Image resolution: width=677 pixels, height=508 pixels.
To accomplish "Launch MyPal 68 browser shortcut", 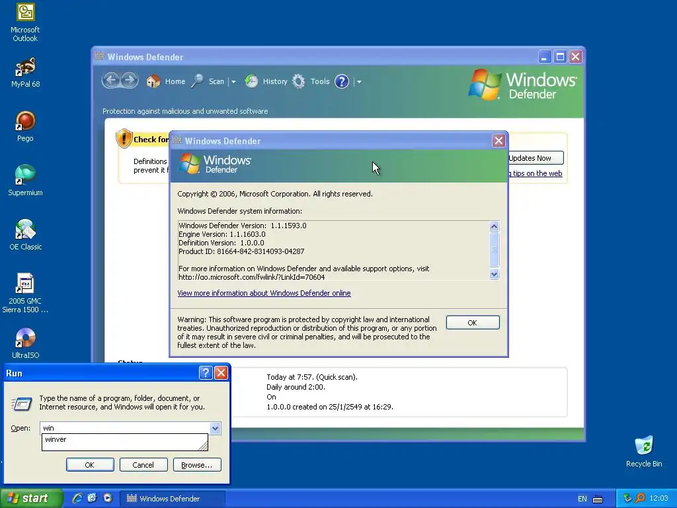I will coord(25,71).
